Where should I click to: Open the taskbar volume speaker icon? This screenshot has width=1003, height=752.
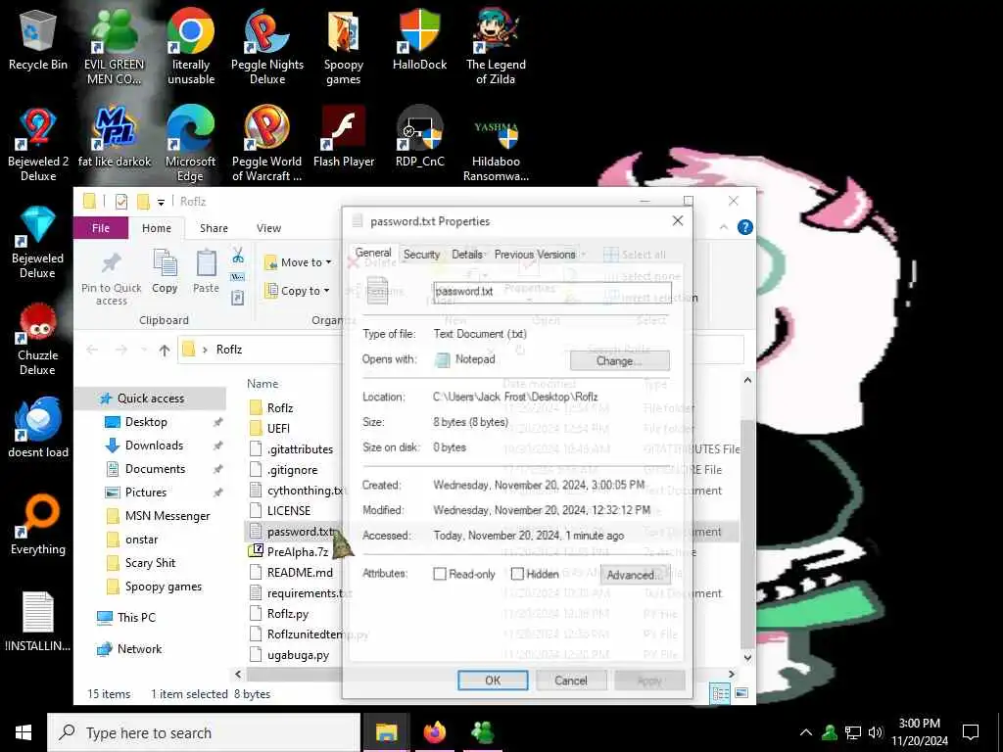[x=876, y=732]
